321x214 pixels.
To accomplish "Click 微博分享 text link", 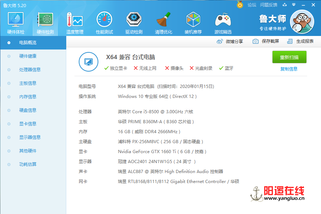I will point(234,41).
